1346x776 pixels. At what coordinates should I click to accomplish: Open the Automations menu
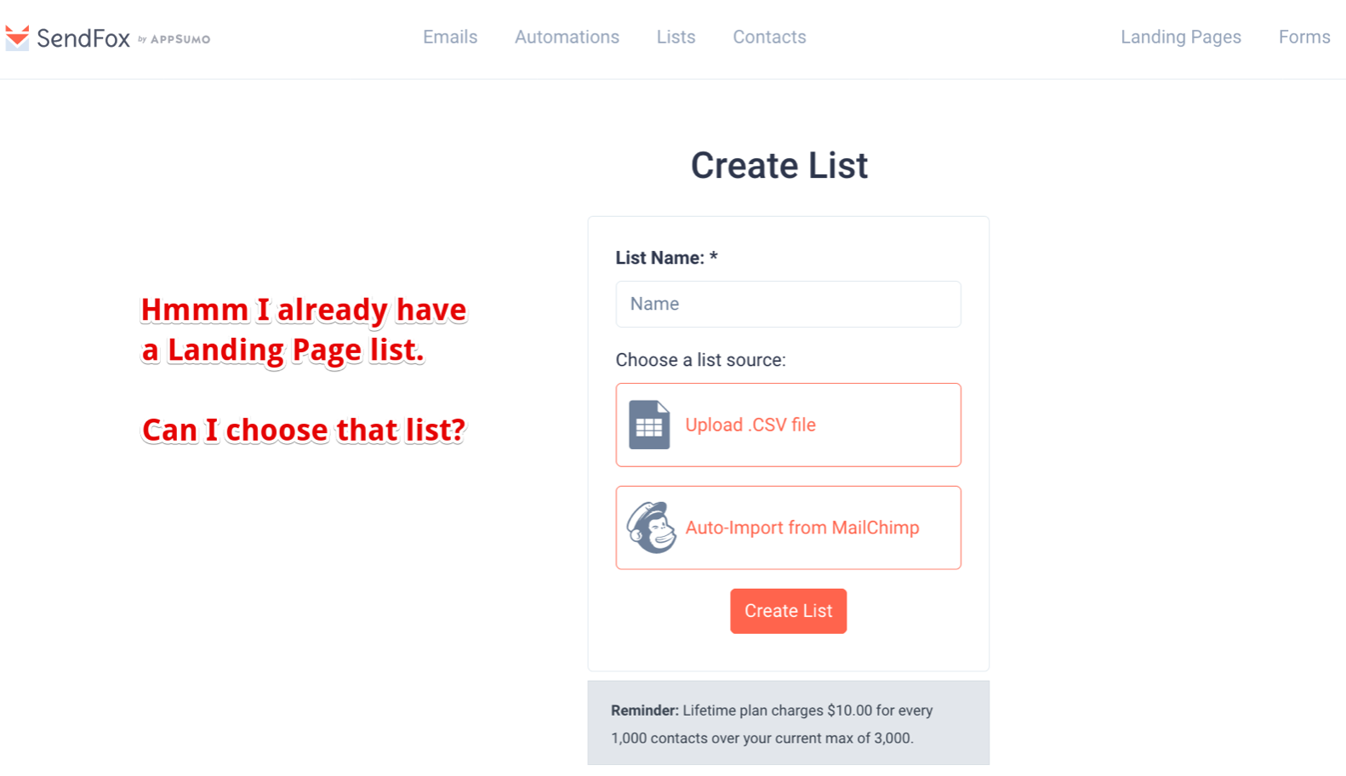[x=567, y=37]
